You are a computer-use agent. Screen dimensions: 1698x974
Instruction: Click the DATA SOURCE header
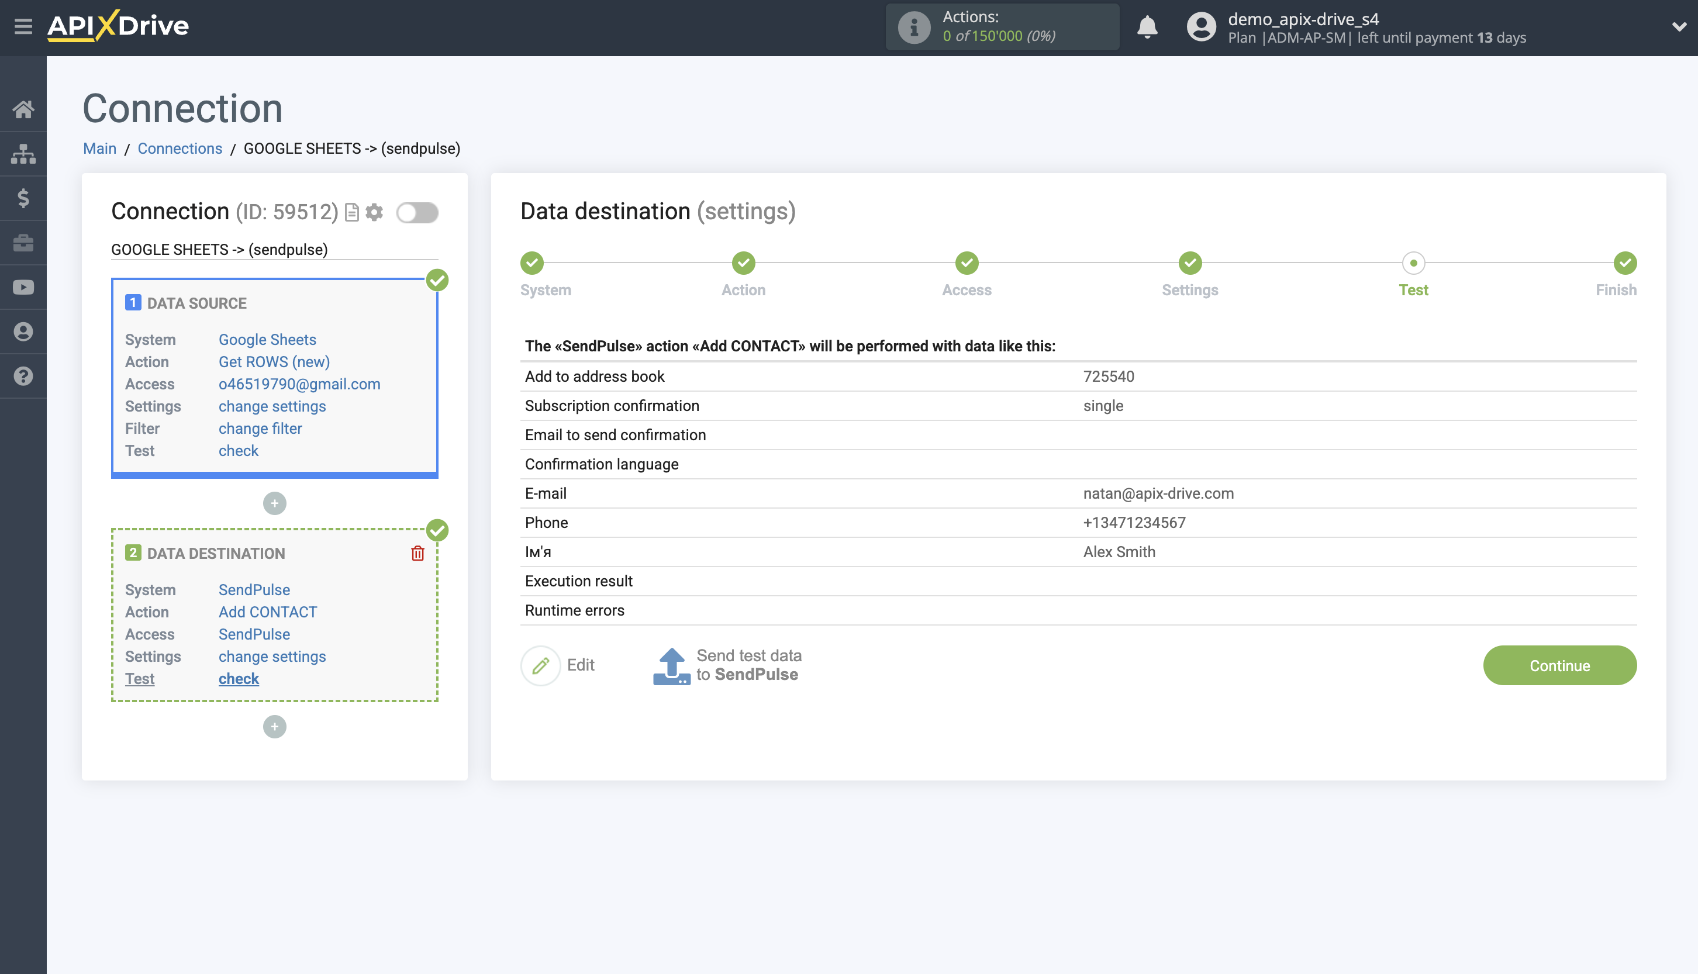pyautogui.click(x=196, y=303)
